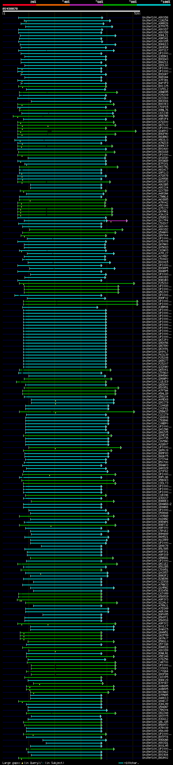Click the orange ~40% legend color segment
This screenshot has height=765, width=173.
[x=53, y=5]
